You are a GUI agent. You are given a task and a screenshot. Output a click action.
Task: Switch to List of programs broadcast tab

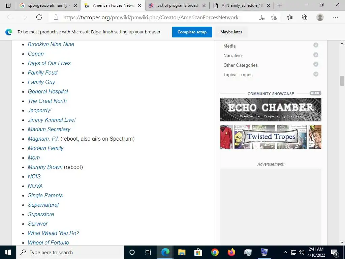click(x=178, y=5)
